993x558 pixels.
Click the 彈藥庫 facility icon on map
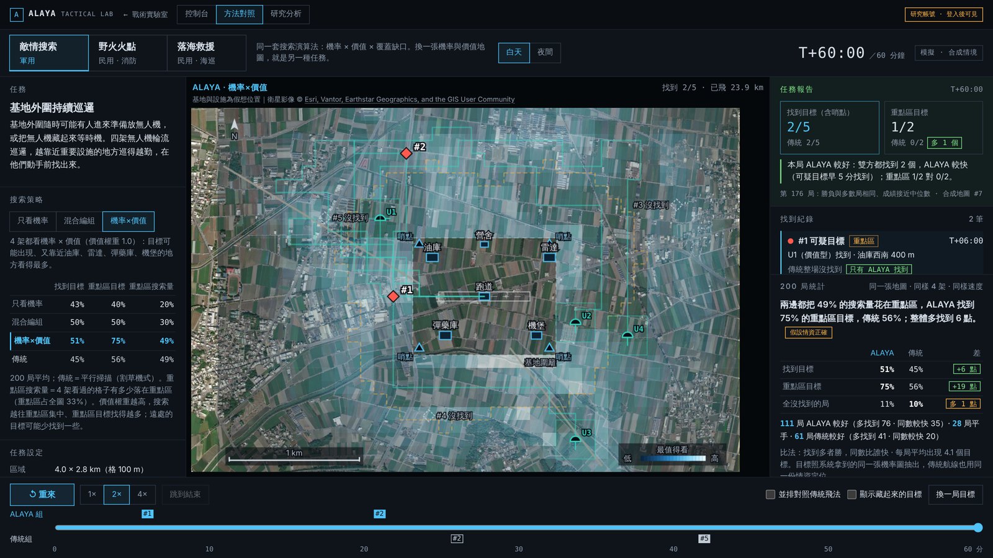(x=445, y=335)
